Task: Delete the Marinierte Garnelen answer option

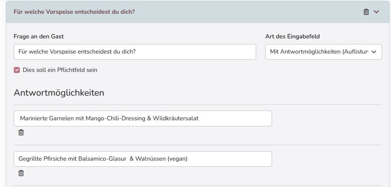Action: pos(21,133)
